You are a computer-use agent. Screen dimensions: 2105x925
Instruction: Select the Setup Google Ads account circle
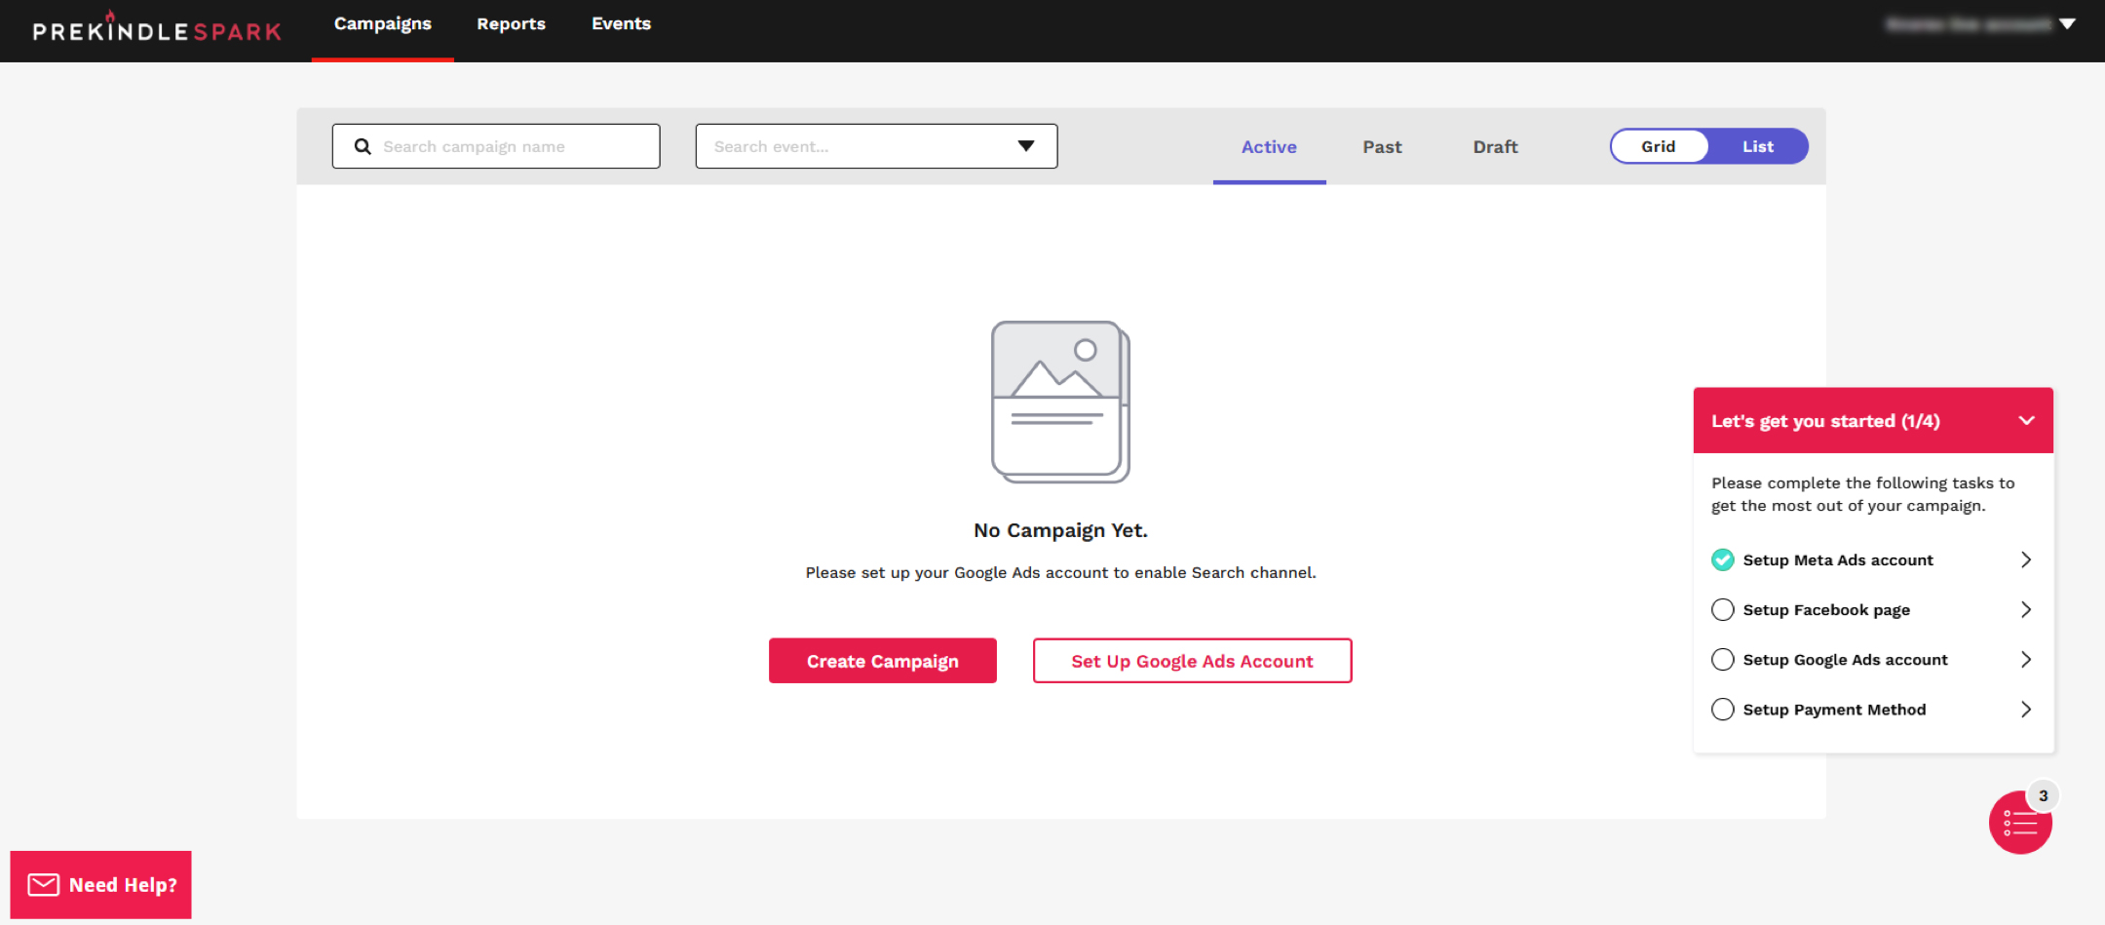click(x=1722, y=660)
